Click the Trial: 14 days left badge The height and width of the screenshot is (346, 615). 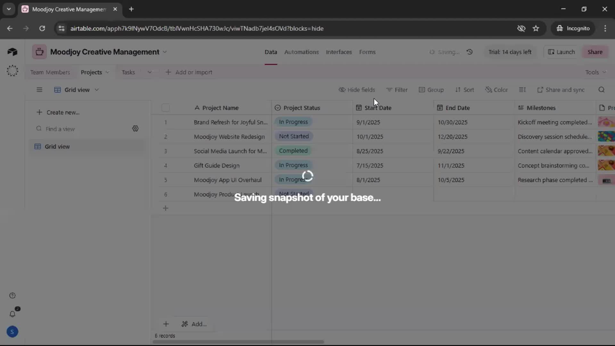[510, 52]
